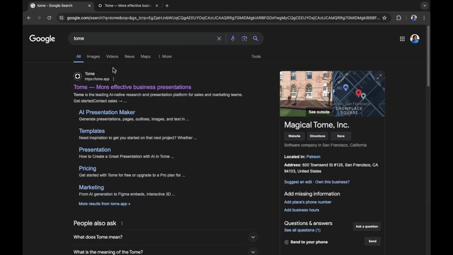This screenshot has height=255, width=453.
Task: Click the Website button for Magical Tome
Action: point(294,136)
